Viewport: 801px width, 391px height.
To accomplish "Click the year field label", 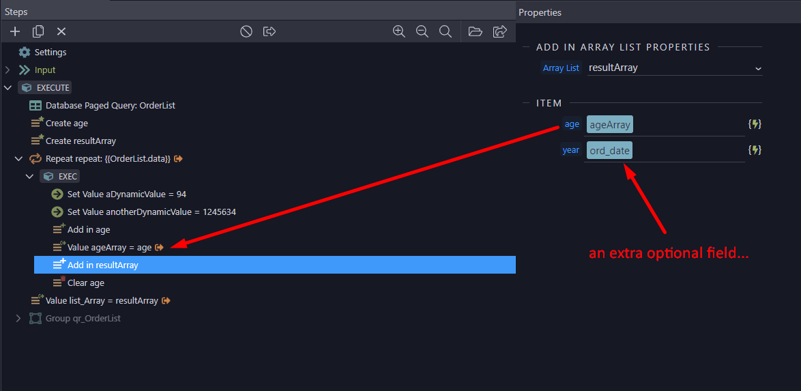I will pos(571,149).
